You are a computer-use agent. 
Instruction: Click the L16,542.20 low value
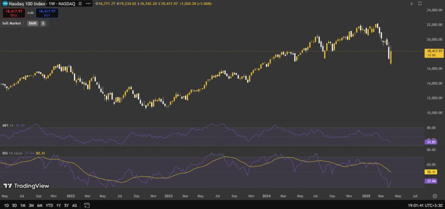(x=148, y=3)
